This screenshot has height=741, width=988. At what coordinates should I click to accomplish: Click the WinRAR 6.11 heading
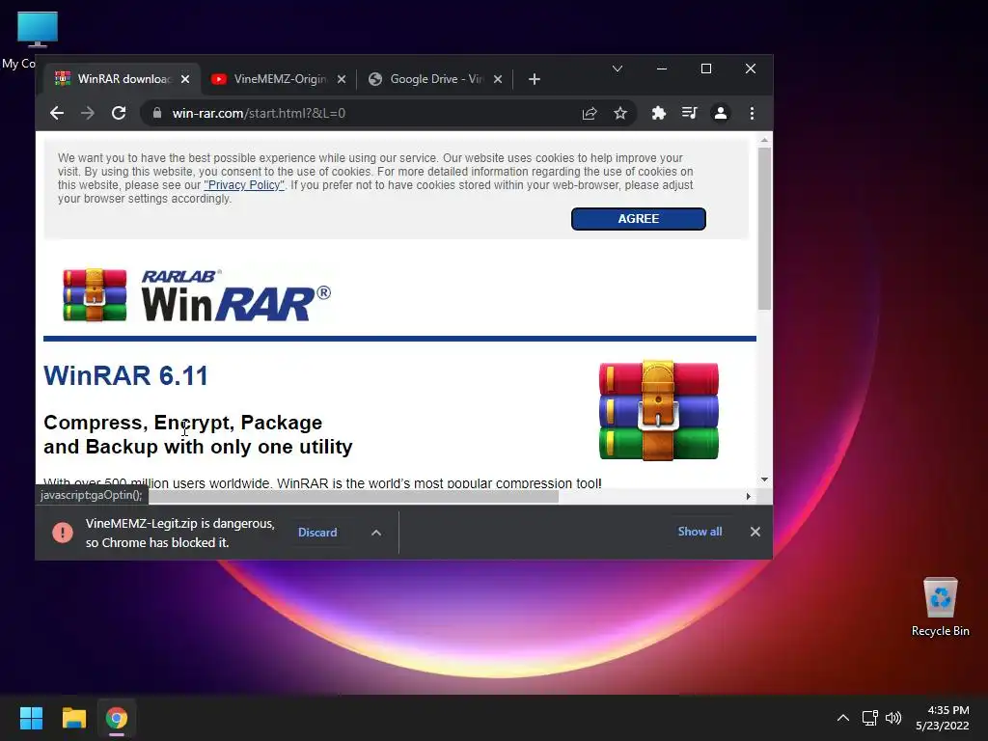[x=125, y=375]
